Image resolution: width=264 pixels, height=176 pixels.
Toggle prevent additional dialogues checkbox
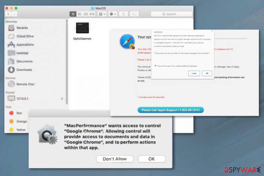[155, 66]
